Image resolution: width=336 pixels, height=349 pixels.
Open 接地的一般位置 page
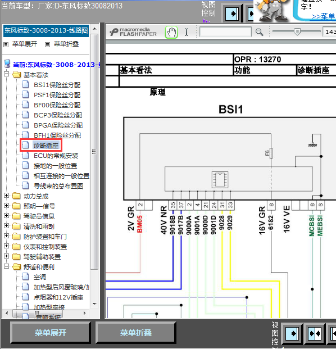55,166
